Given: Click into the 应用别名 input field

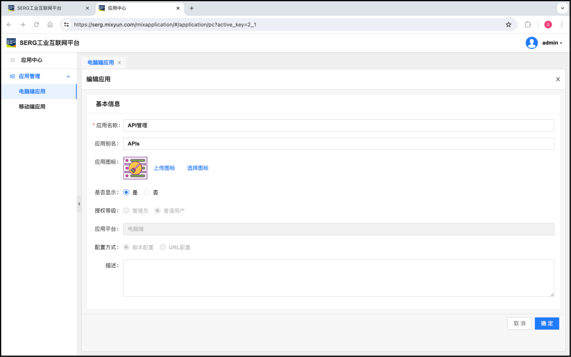Looking at the screenshot, I should pos(338,144).
